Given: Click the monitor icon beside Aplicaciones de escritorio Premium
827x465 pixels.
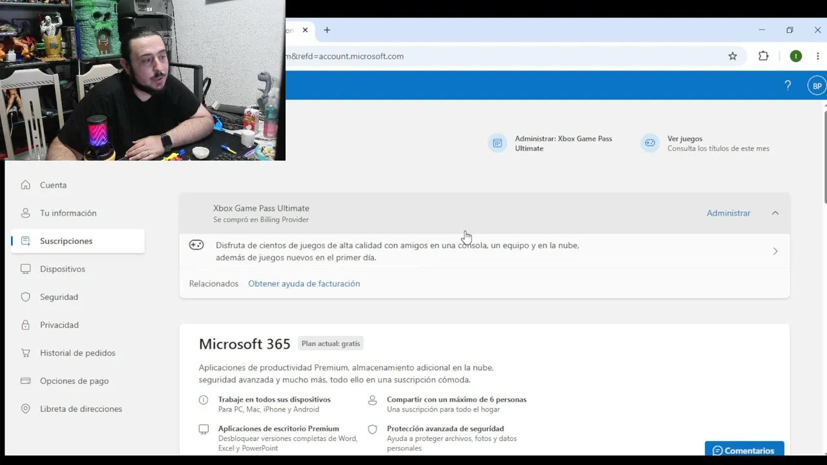Looking at the screenshot, I should click(204, 429).
